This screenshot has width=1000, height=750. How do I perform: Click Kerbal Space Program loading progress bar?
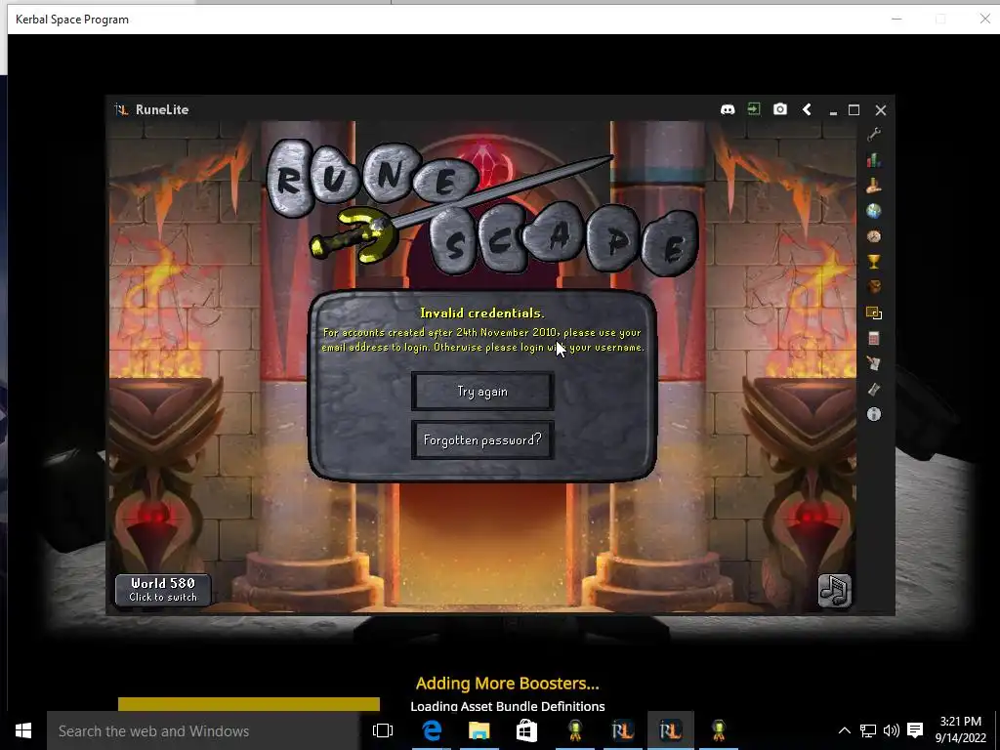249,704
